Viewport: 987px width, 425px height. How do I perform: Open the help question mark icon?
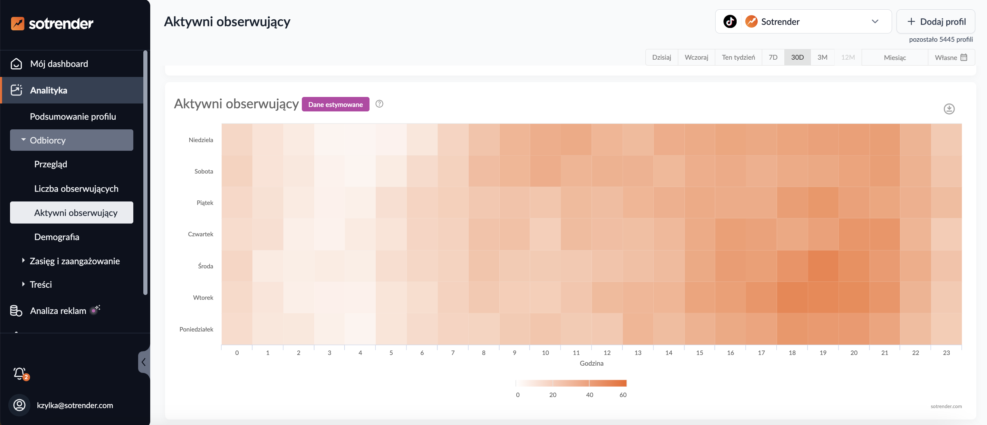click(x=379, y=104)
